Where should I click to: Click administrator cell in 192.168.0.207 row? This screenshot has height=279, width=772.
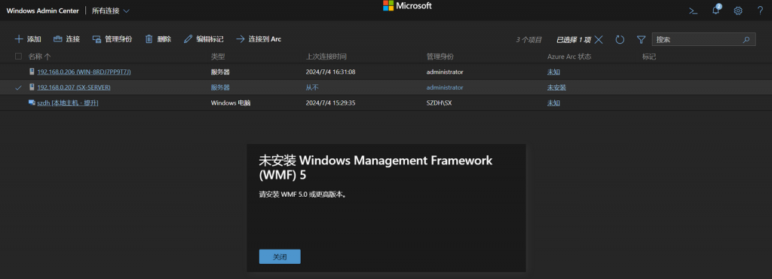coord(445,87)
